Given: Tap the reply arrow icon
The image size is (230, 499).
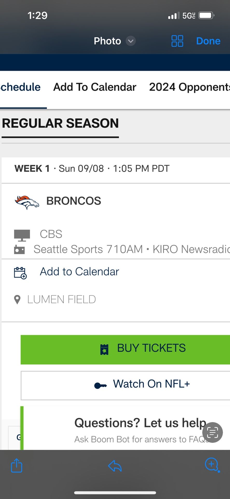Looking at the screenshot, I should click(x=115, y=465).
